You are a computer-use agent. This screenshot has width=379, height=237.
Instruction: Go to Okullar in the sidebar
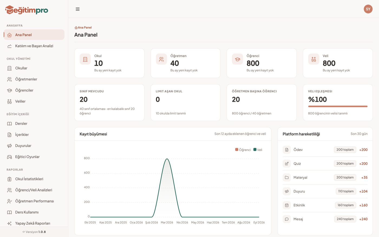pos(34,68)
